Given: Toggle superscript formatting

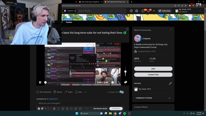Looking at the screenshot, I should [76, 109].
